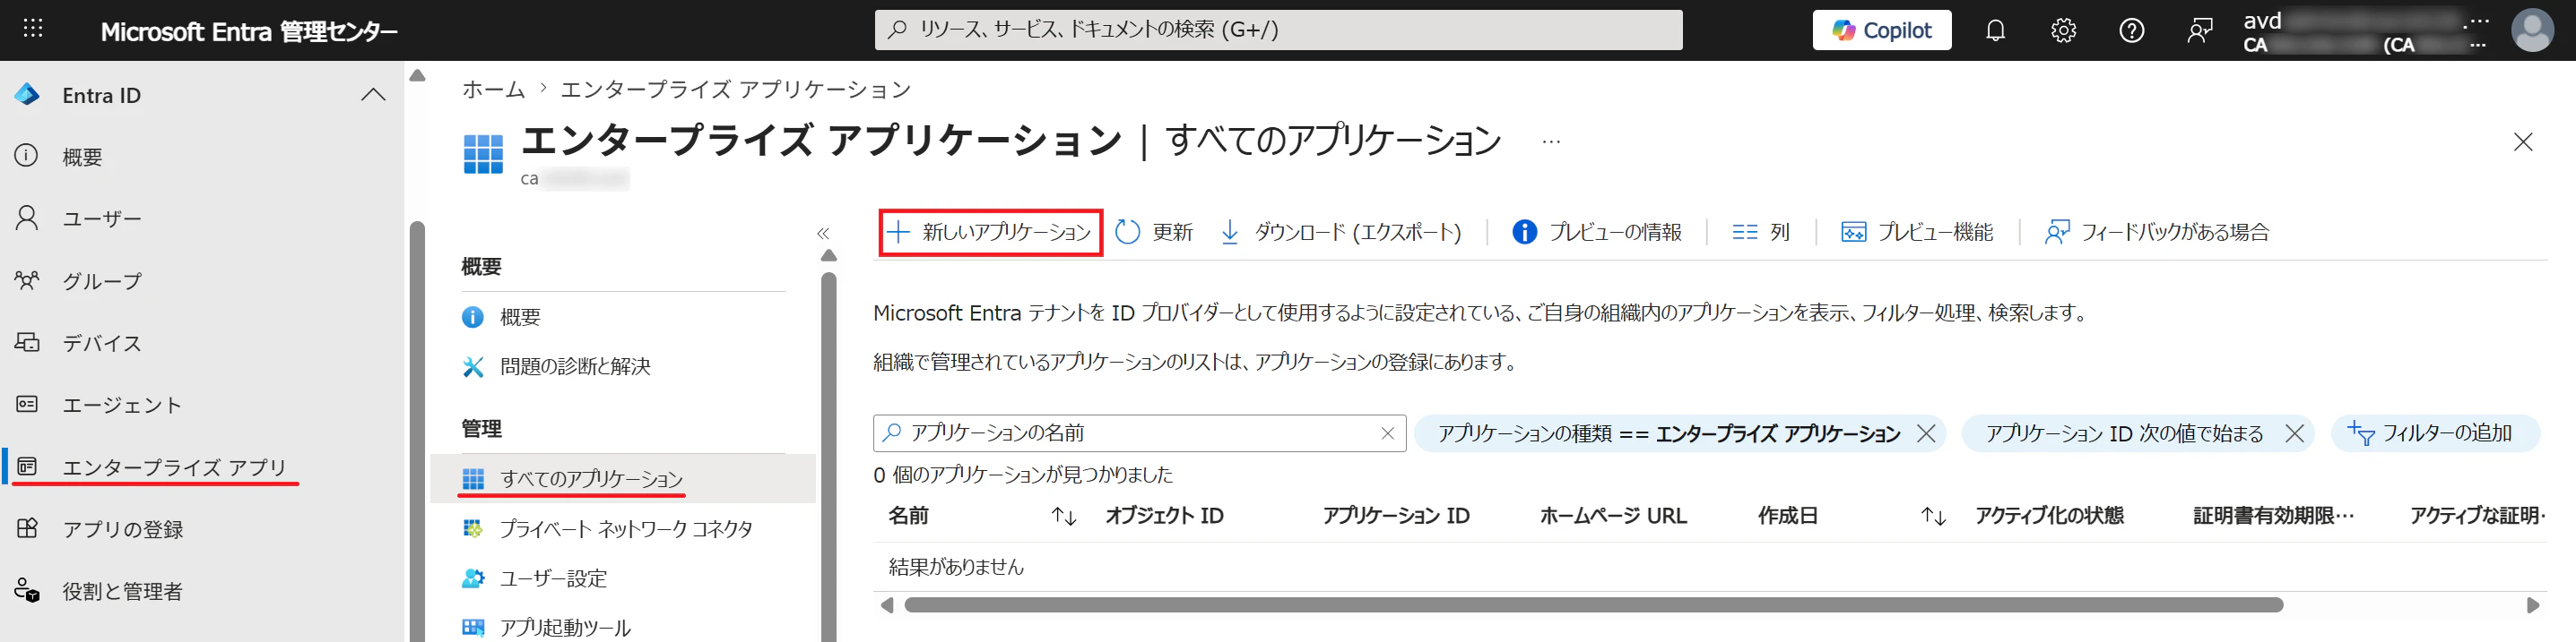Image resolution: width=2576 pixels, height=642 pixels.
Task: Click 新しいアプリケーション button
Action: coord(990,232)
